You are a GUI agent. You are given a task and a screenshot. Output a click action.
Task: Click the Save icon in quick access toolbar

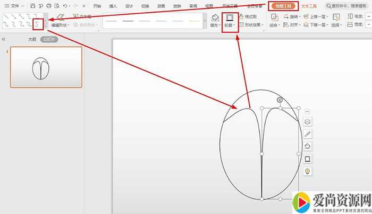(33, 6)
